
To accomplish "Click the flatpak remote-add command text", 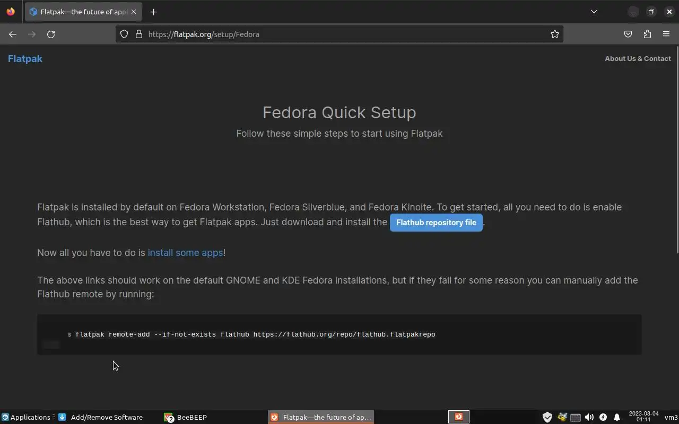I will pyautogui.click(x=255, y=334).
